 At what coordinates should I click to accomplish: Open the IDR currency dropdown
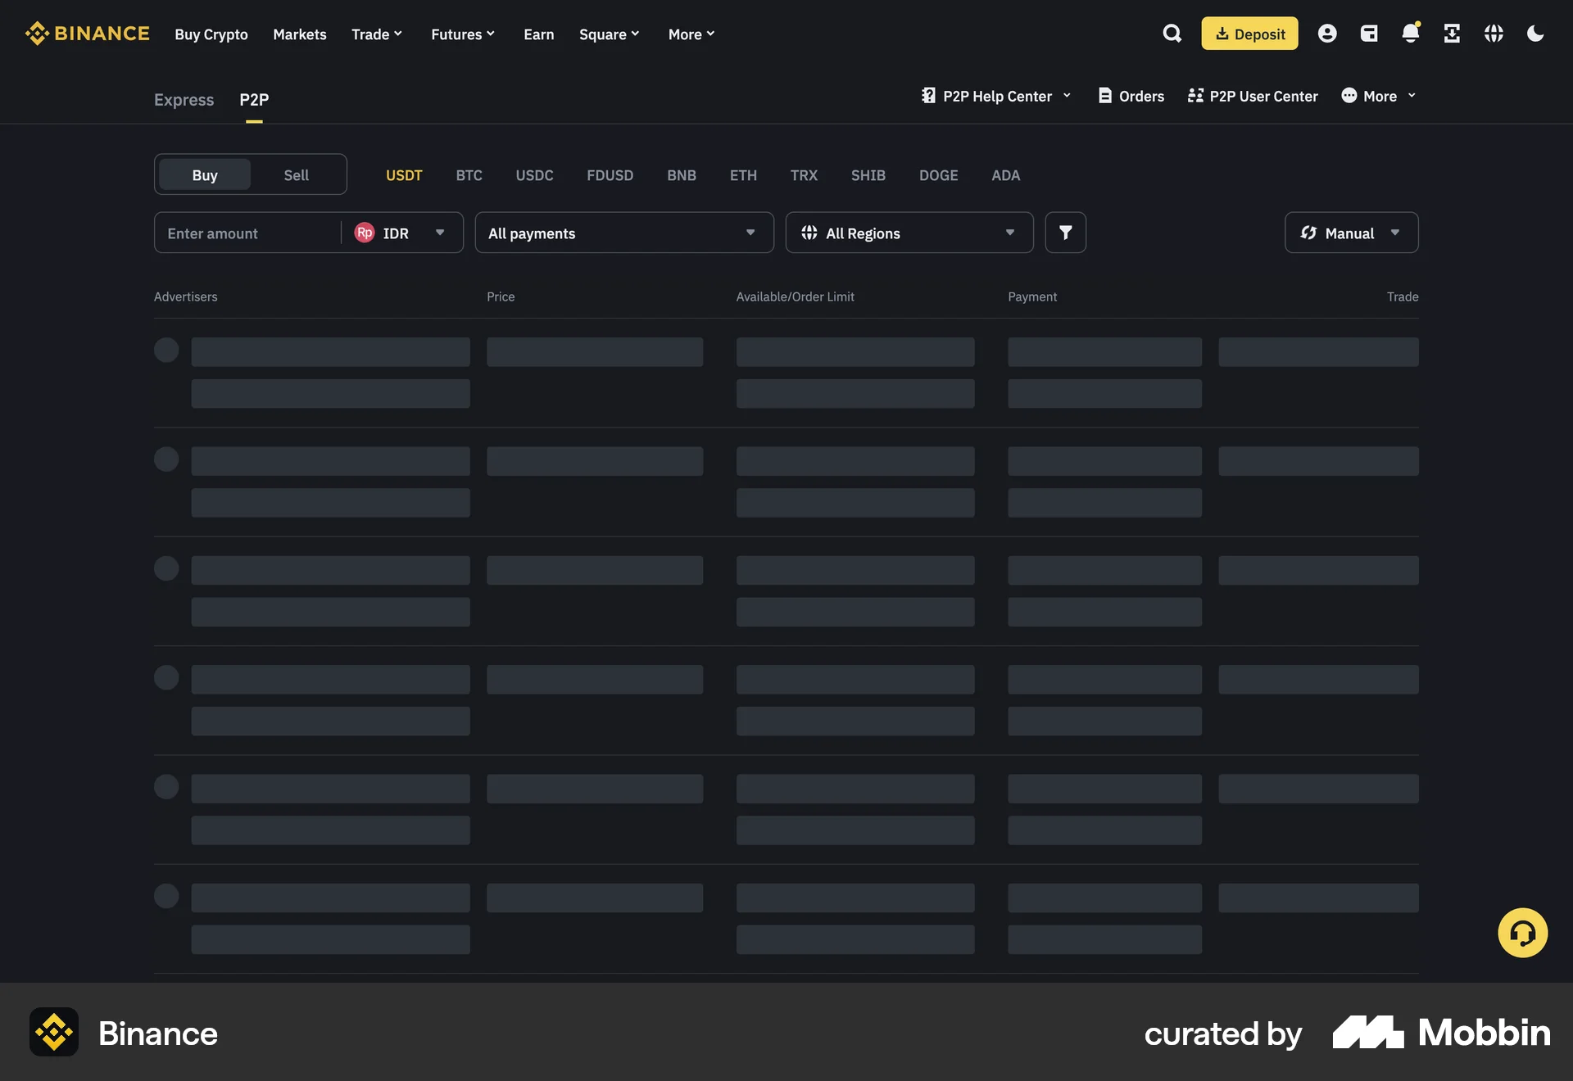click(404, 233)
